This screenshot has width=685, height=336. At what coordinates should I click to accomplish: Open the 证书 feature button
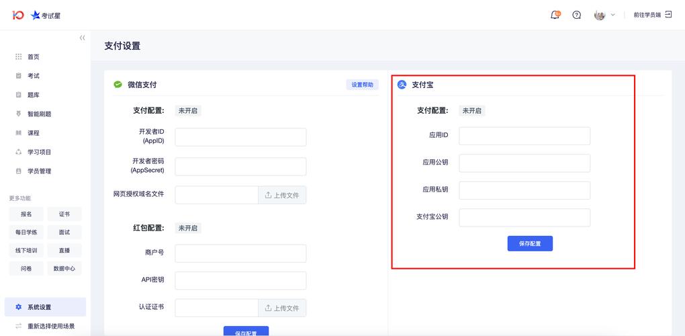[x=64, y=214]
